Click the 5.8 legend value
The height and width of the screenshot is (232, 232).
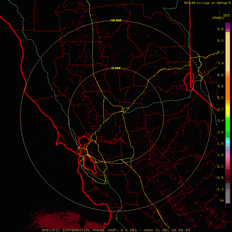click(x=220, y=86)
